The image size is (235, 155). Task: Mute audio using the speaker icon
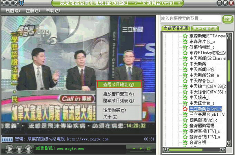[x=28, y=149]
